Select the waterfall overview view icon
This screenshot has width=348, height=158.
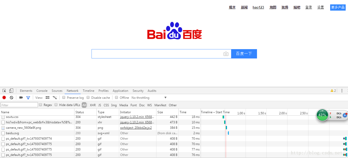tap(55, 97)
